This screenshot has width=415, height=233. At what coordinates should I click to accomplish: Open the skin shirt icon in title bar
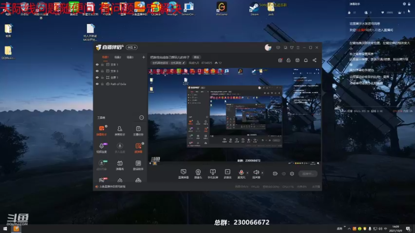[x=292, y=48]
